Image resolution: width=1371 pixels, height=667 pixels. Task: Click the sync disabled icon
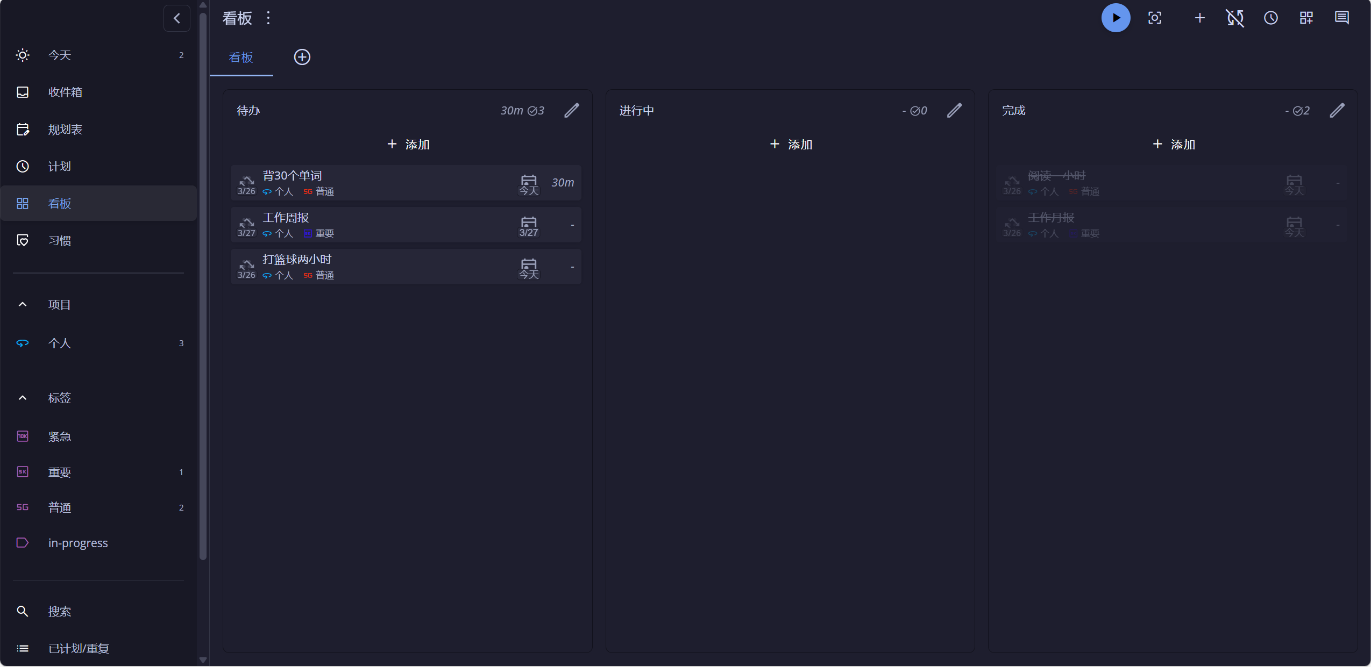click(1235, 18)
